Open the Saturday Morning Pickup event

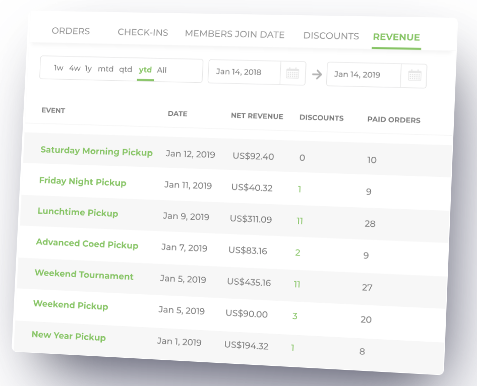(x=96, y=151)
